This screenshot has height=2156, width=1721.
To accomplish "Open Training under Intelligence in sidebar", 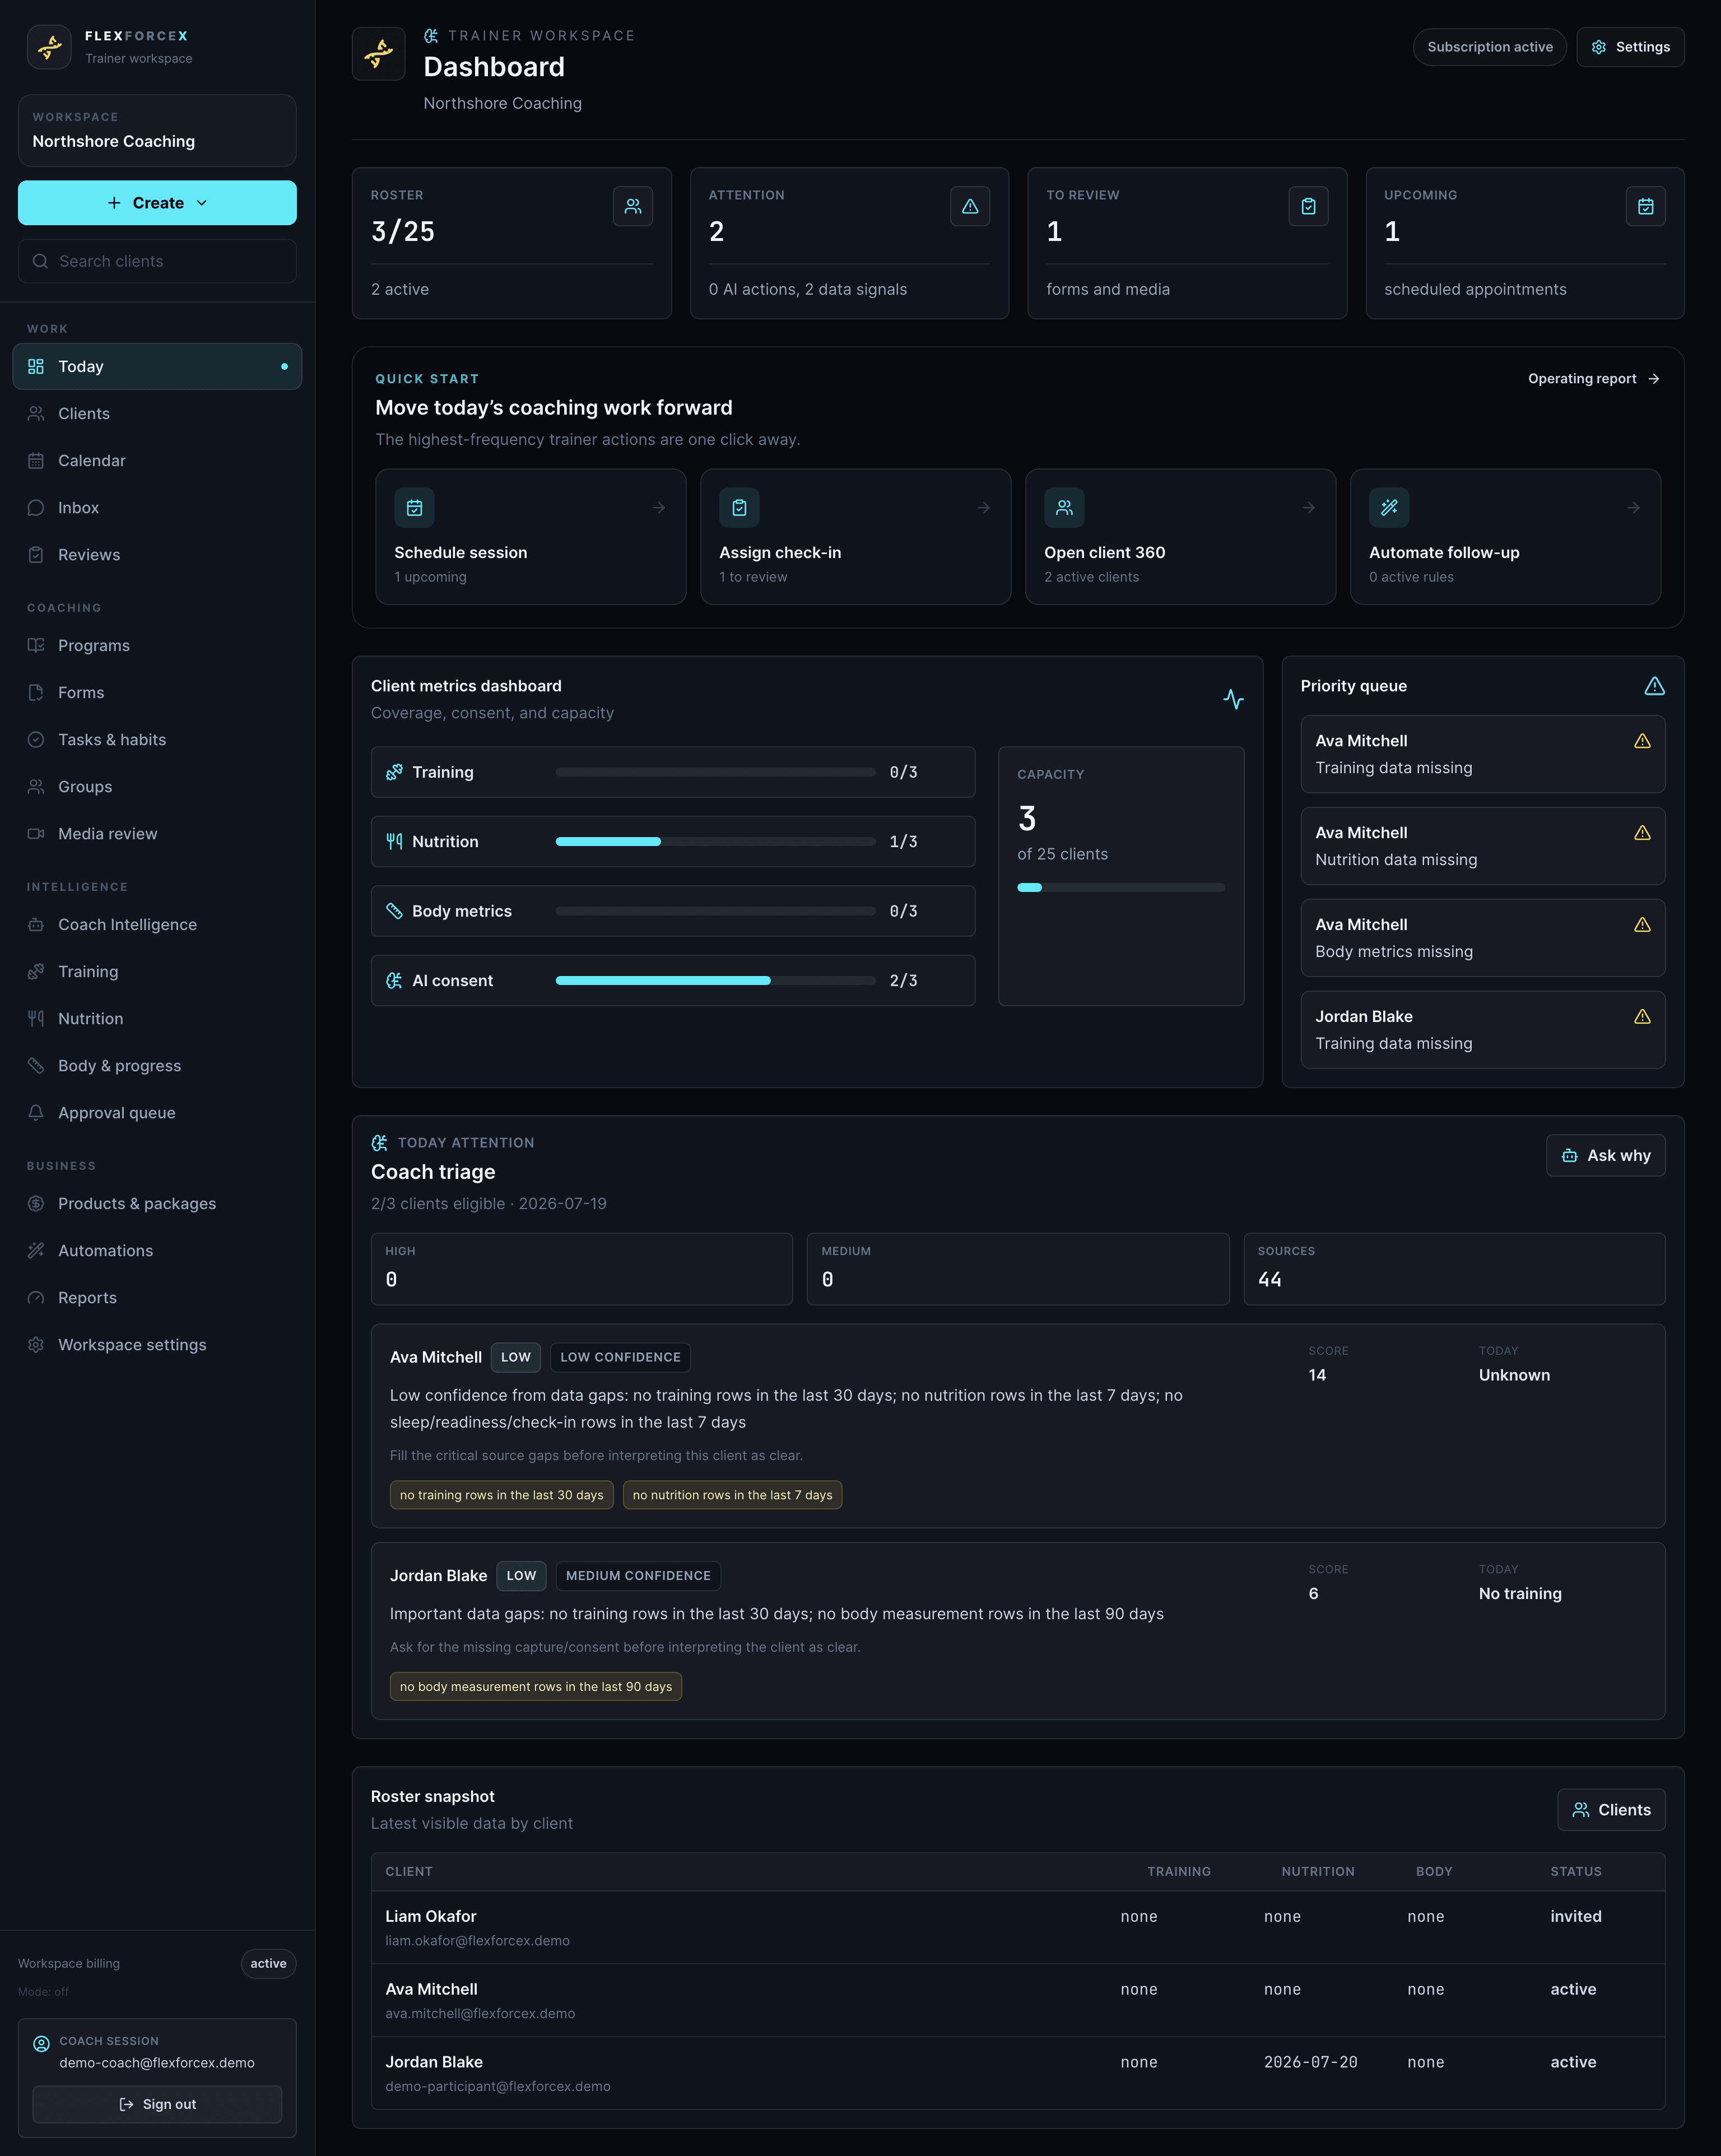I will 157,972.
